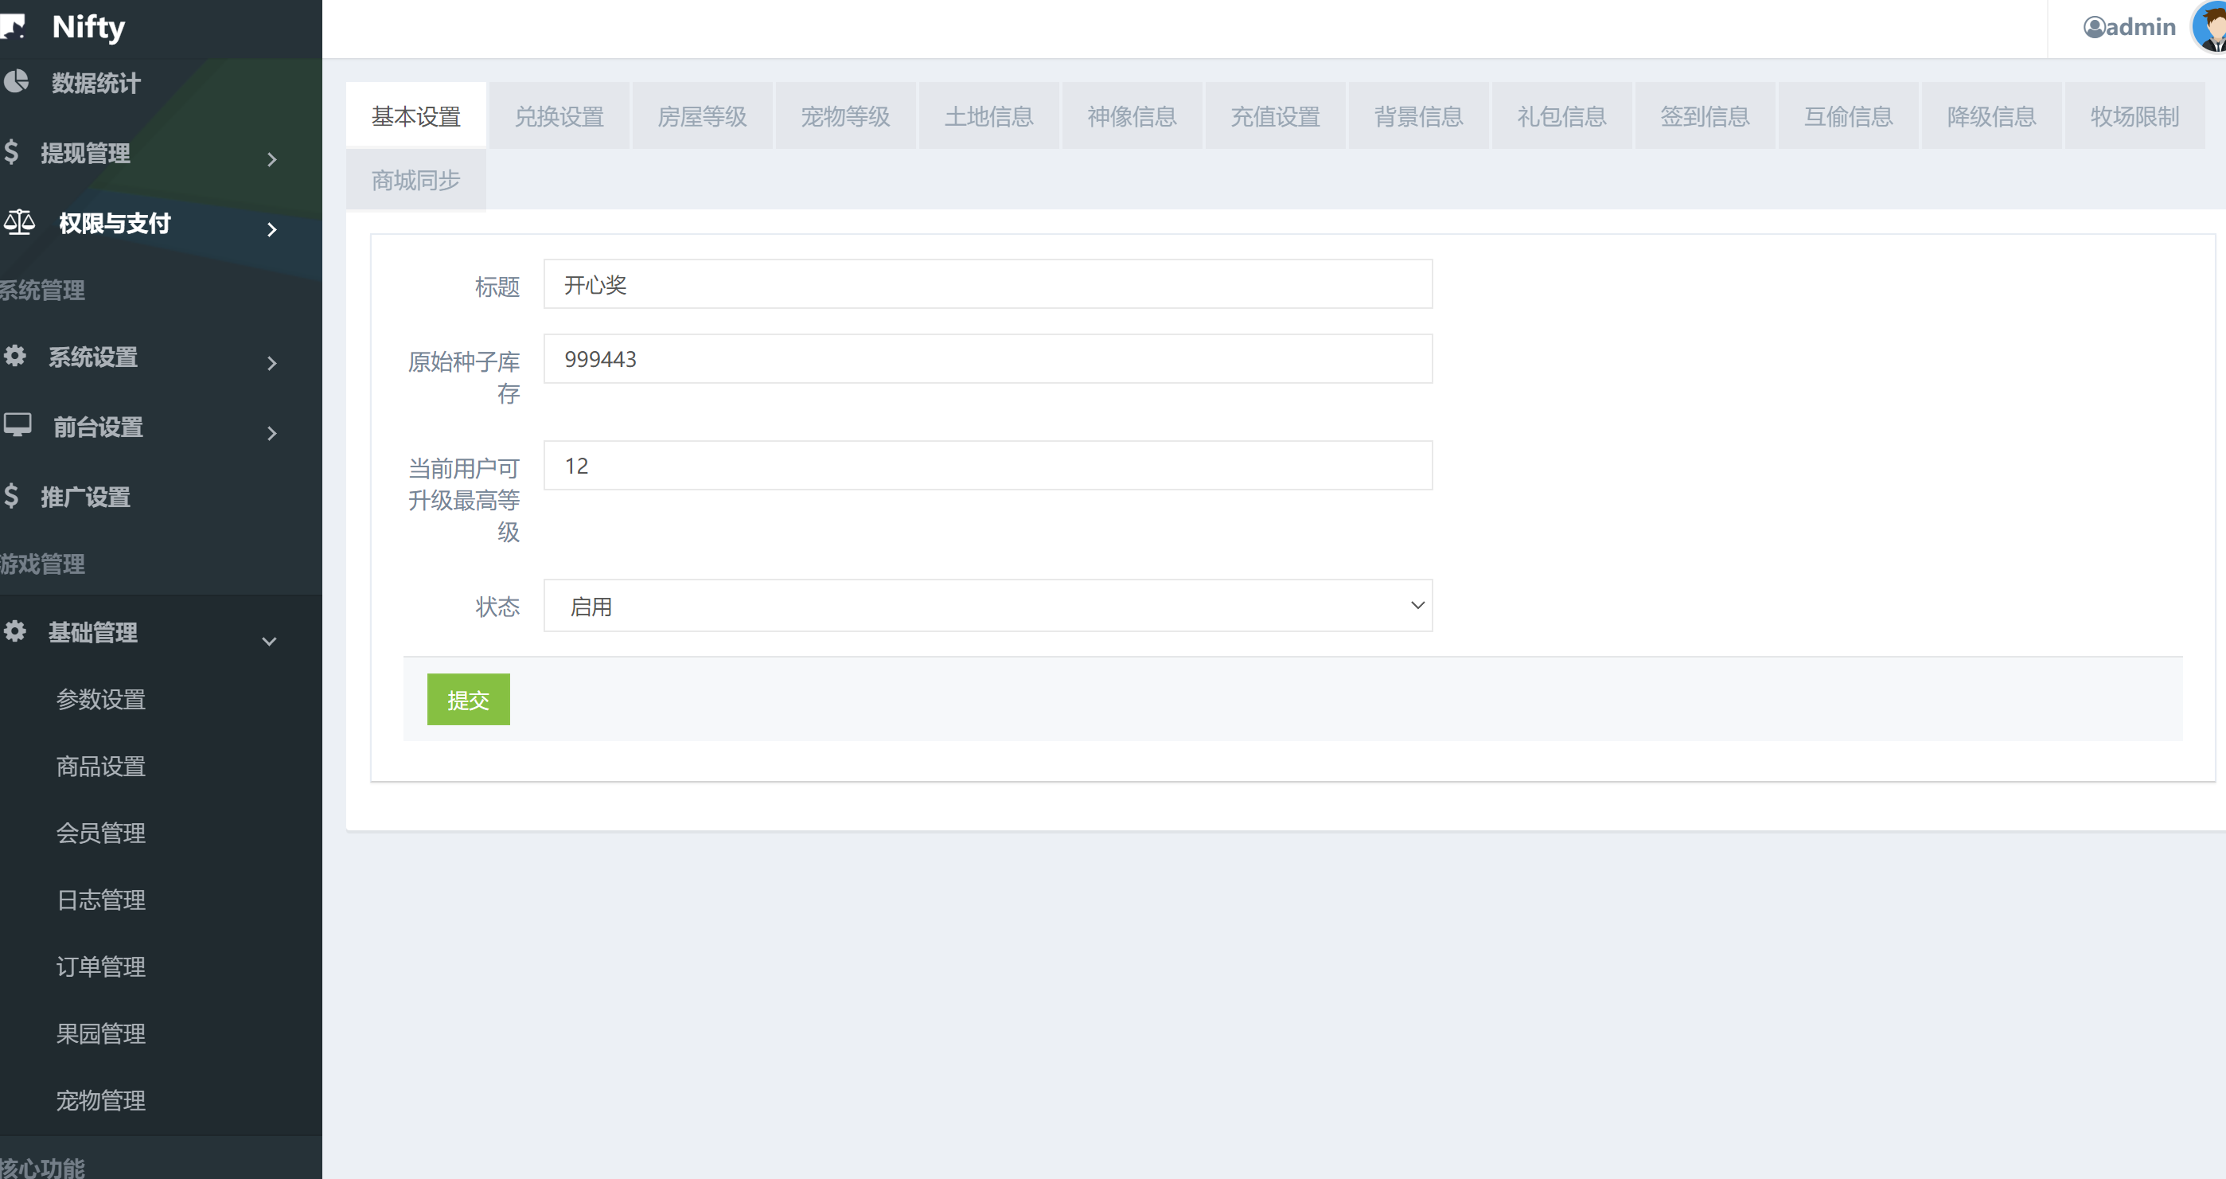2226x1179 pixels.
Task: Click the gear icon next to 基础管理
Action: point(14,631)
